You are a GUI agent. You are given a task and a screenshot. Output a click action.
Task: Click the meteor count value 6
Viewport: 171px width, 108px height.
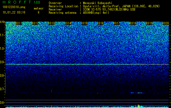point(39,12)
